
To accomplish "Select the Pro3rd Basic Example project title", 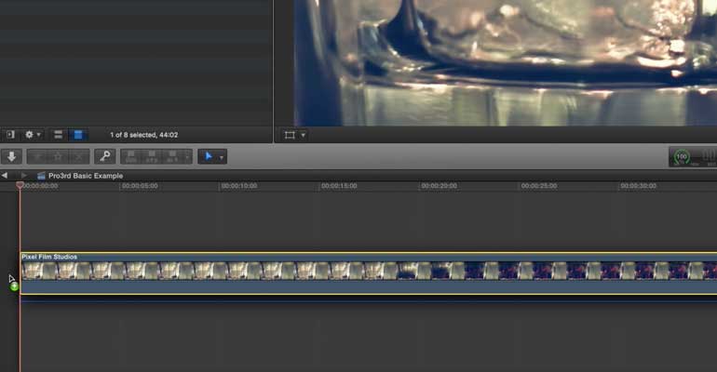I will (86, 176).
